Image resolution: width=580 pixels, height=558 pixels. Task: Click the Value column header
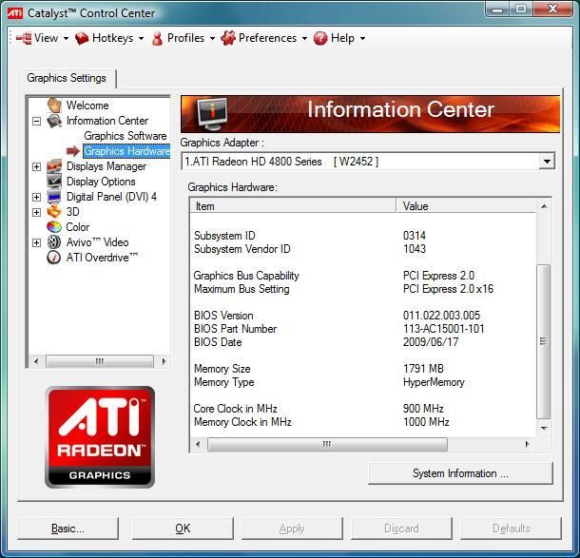coord(466,206)
